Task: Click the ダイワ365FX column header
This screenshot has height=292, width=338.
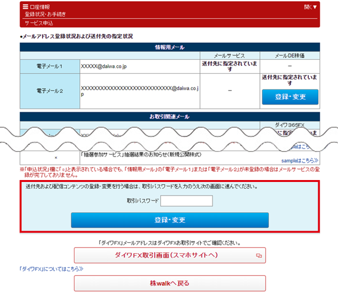Action: 290,125
